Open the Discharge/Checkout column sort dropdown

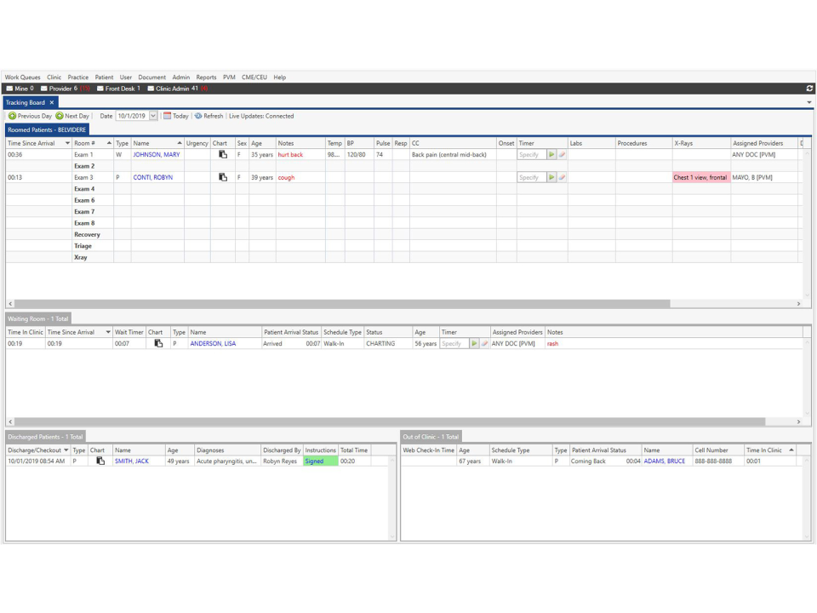pos(65,450)
